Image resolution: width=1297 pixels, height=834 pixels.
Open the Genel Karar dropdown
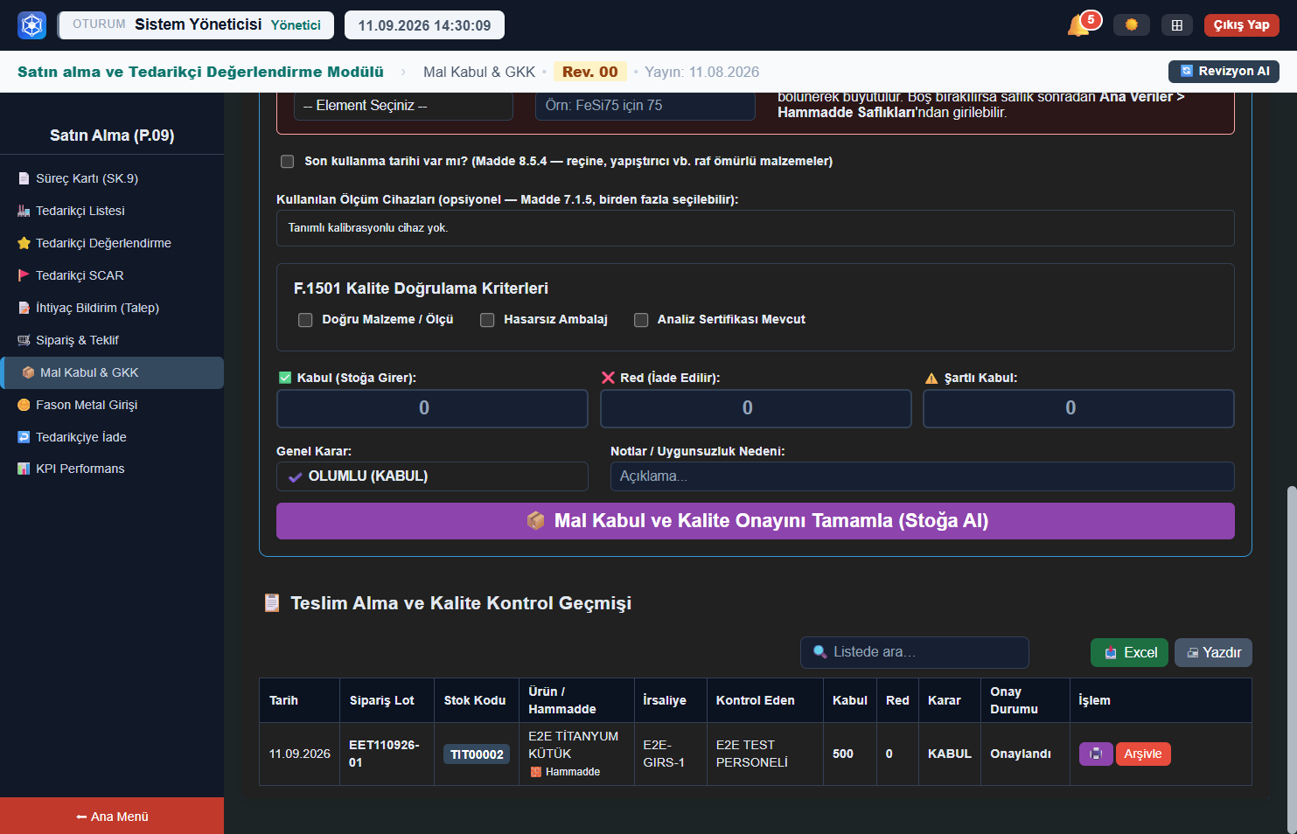click(432, 476)
